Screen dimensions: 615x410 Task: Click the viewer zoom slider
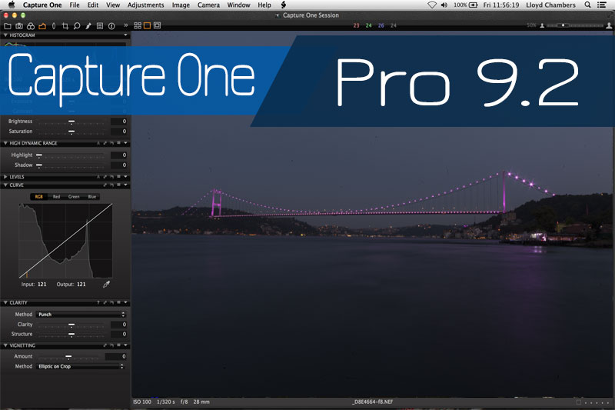coord(574,25)
